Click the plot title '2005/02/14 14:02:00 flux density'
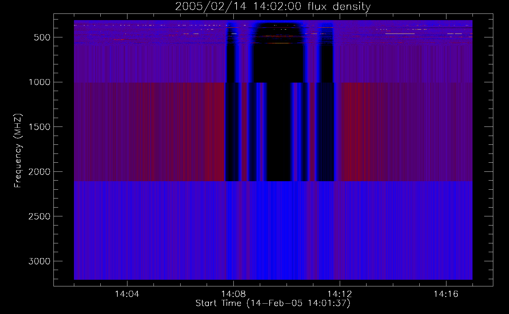 point(273,7)
